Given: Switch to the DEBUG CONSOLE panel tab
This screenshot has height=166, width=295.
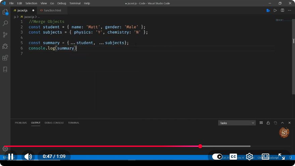Looking at the screenshot, I should 54,123.
